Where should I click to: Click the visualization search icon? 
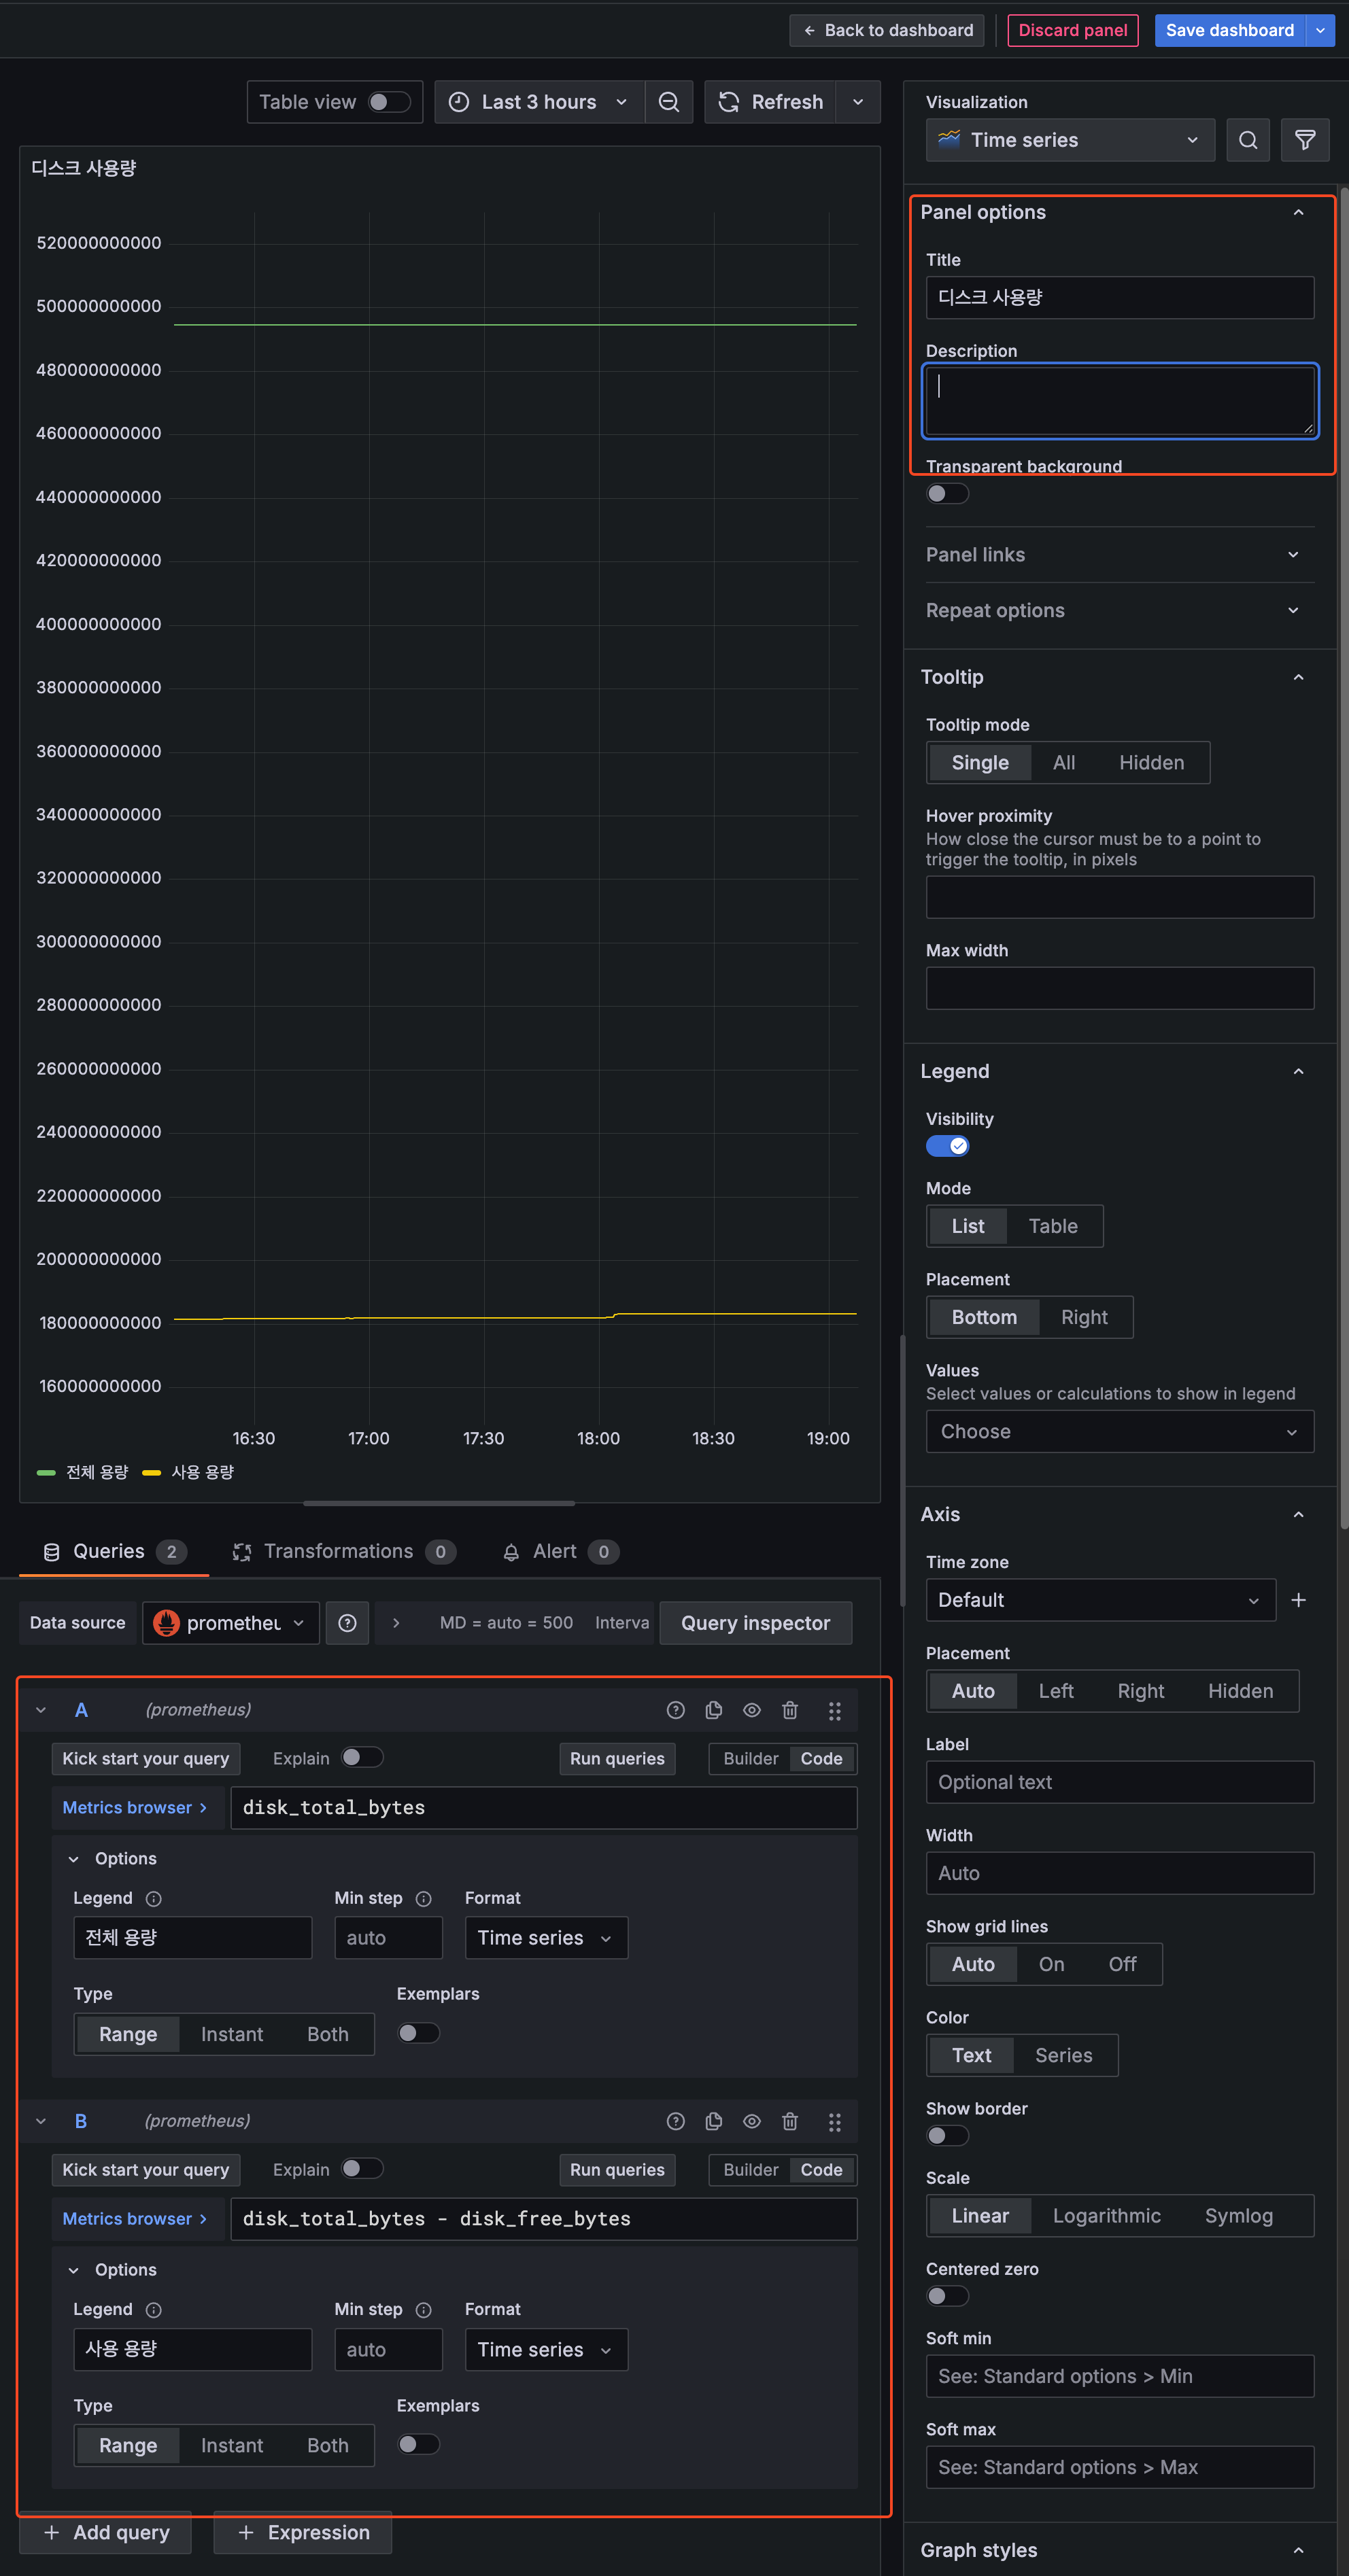click(1247, 140)
